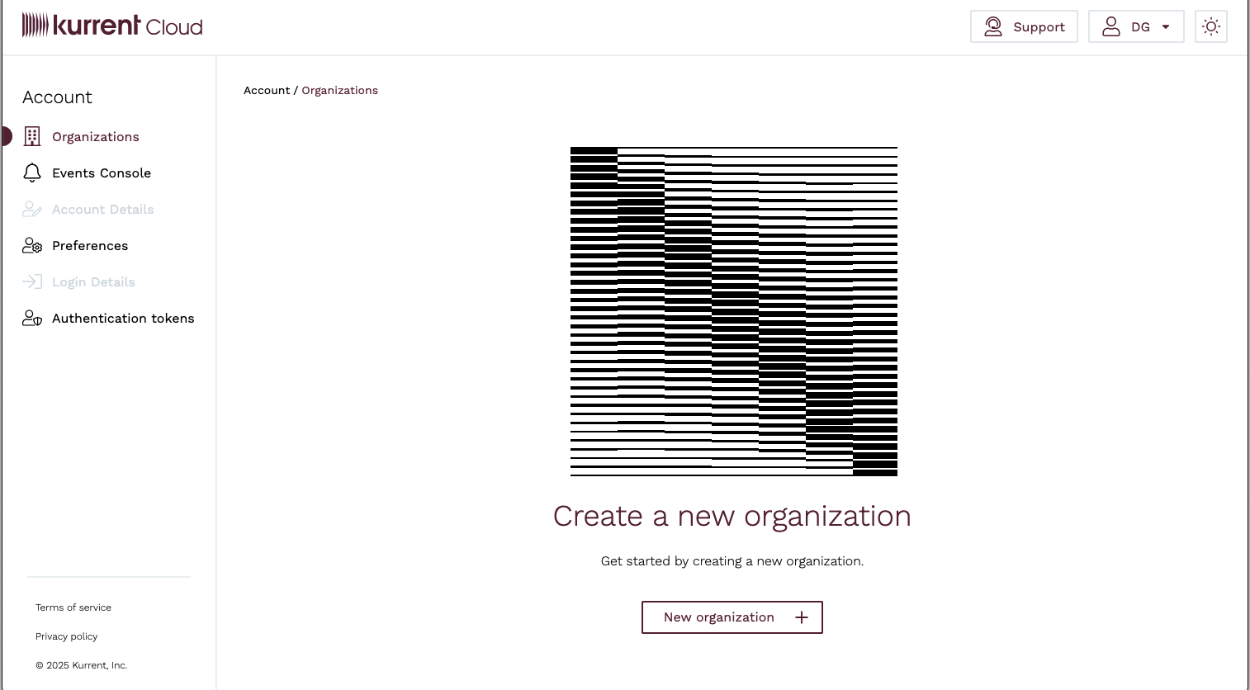Click Organizations in the breadcrumb trail
The height and width of the screenshot is (690, 1250).
339,90
